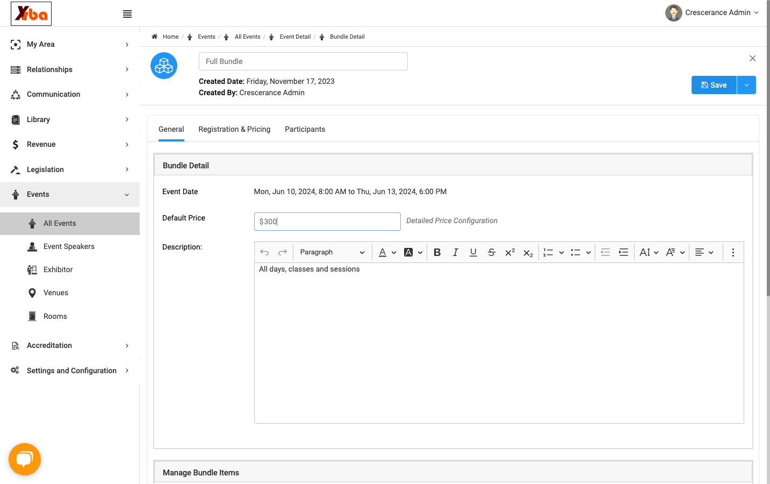
Task: Open the Paragraph style dropdown
Action: click(332, 252)
